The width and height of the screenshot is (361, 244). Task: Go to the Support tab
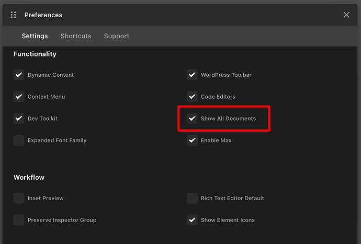click(116, 36)
